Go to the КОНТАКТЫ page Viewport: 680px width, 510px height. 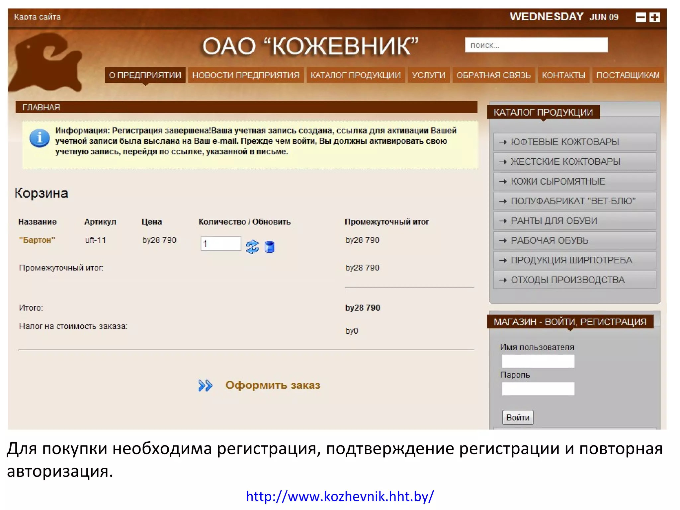[564, 75]
